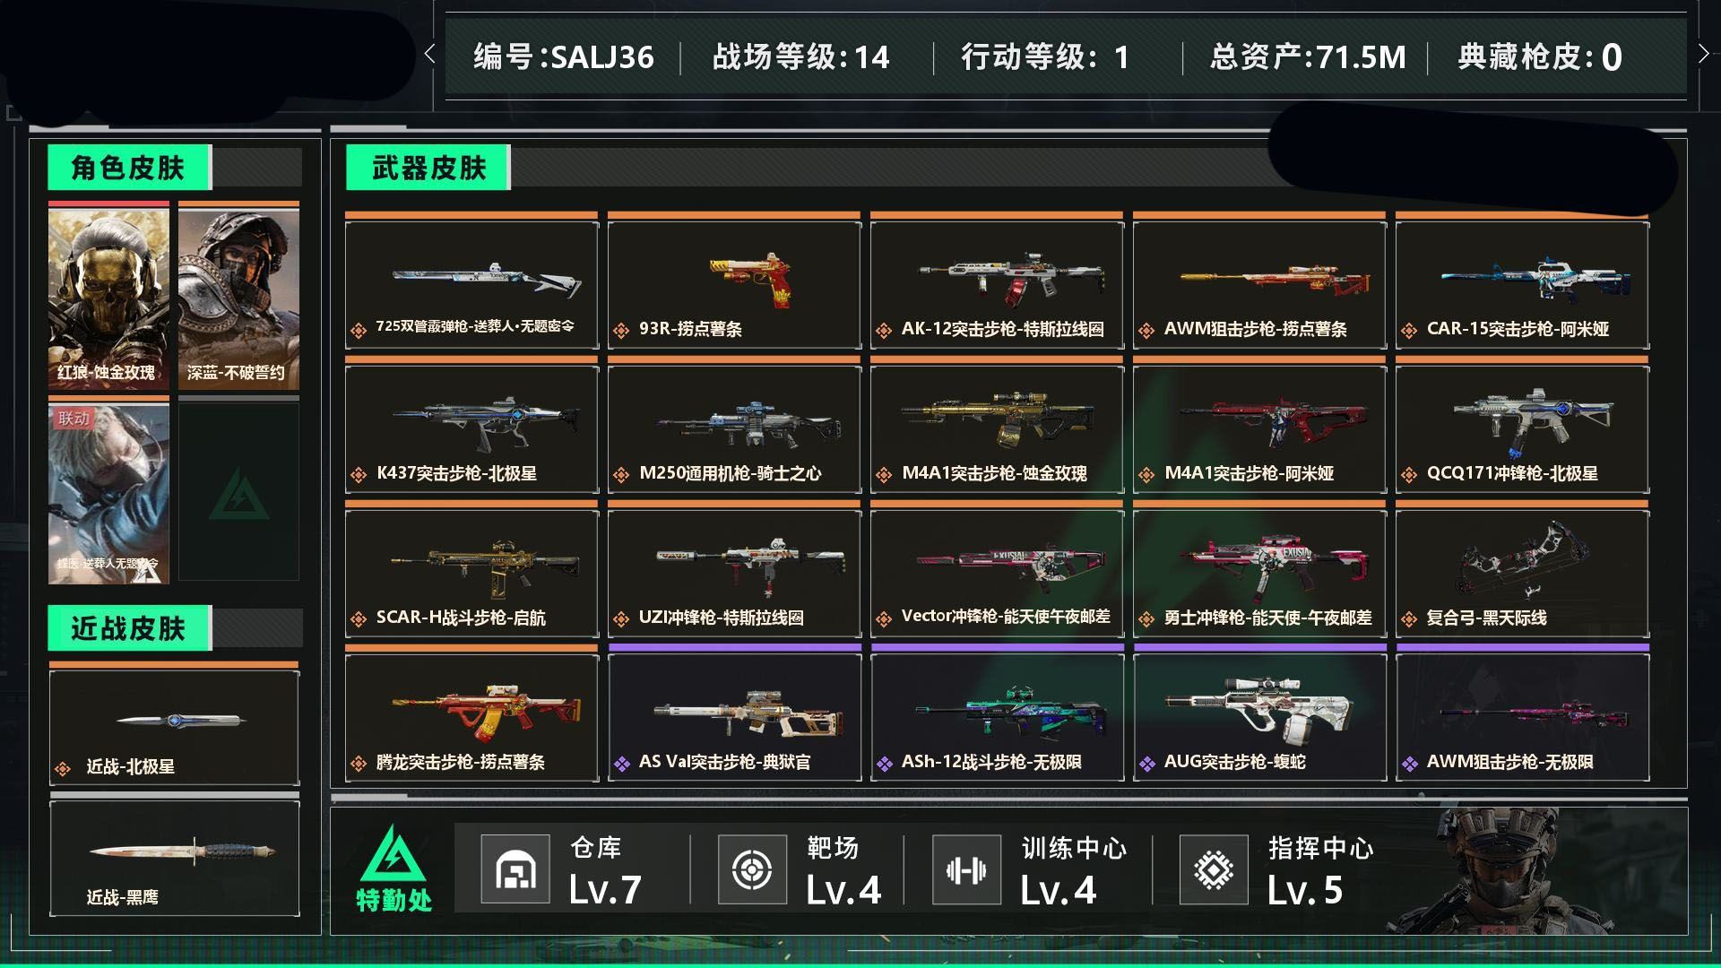The width and height of the screenshot is (1721, 968).
Task: Click the 靶场 target range icon
Action: 752,869
